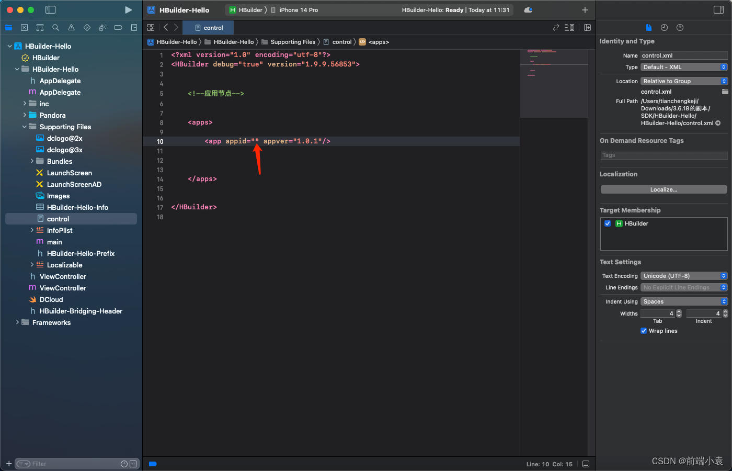Image resolution: width=732 pixels, height=471 pixels.
Task: Open the Debug navigator icon
Action: tap(102, 28)
